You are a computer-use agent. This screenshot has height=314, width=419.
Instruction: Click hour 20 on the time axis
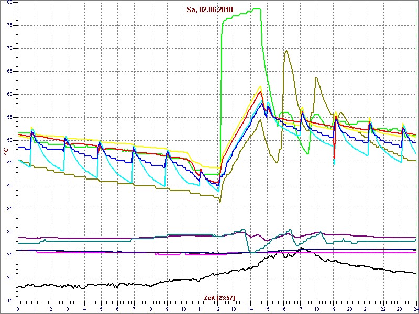coord(350,309)
